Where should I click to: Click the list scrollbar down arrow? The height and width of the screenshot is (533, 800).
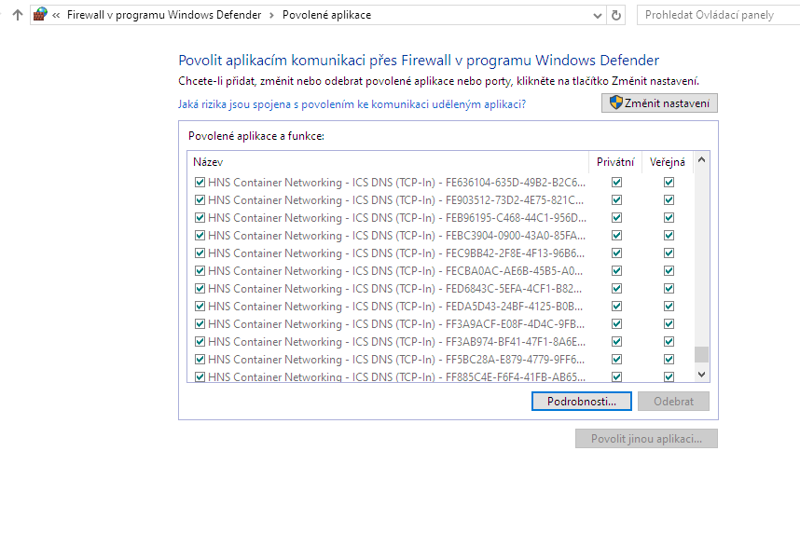(x=701, y=375)
